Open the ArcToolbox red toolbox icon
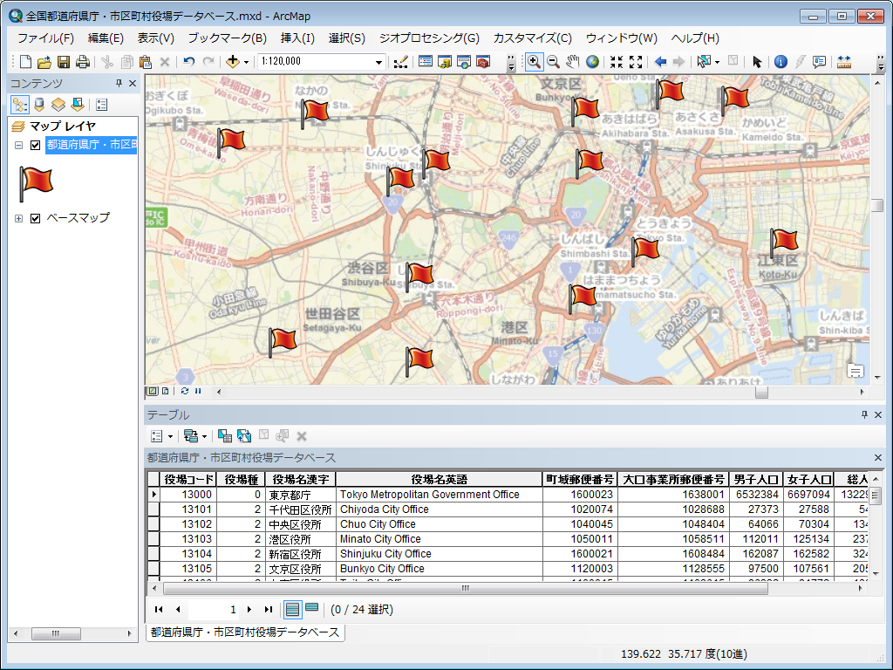 pos(483,62)
